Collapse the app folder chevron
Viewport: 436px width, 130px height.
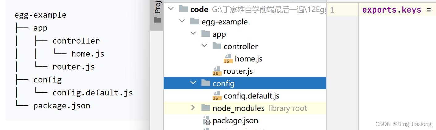click(193, 33)
